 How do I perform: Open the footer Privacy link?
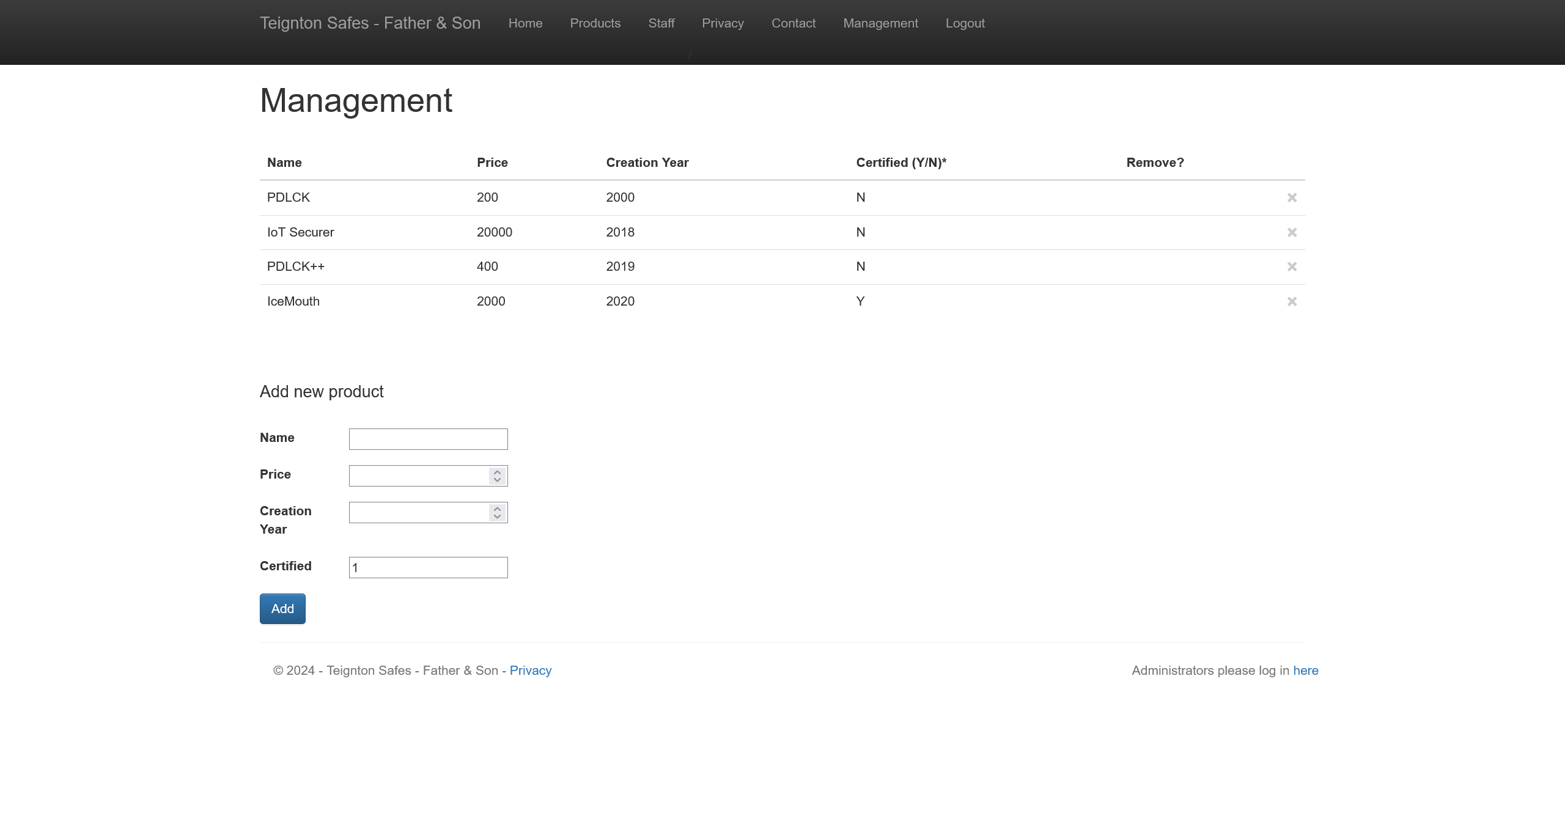click(530, 671)
